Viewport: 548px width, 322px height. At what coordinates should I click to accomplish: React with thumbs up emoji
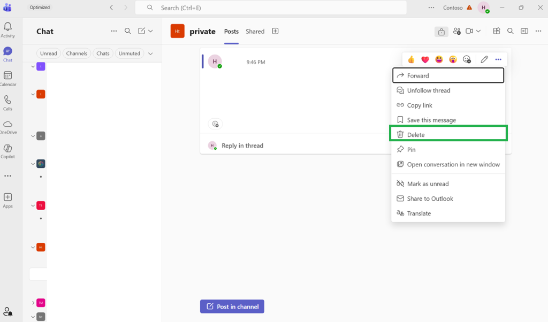point(412,59)
